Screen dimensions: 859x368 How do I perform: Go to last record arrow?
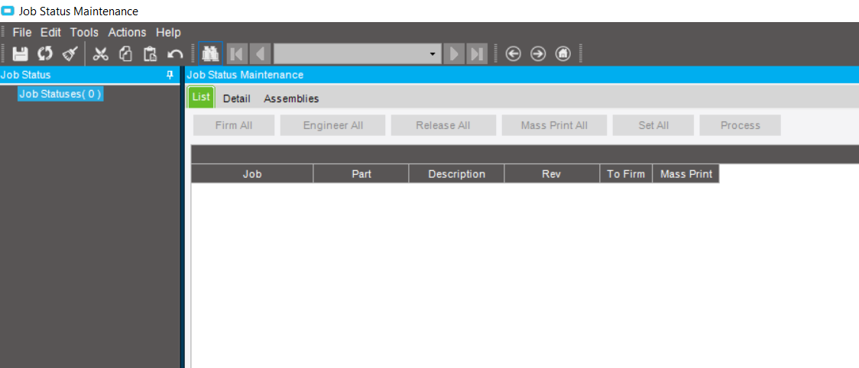pyautogui.click(x=477, y=53)
